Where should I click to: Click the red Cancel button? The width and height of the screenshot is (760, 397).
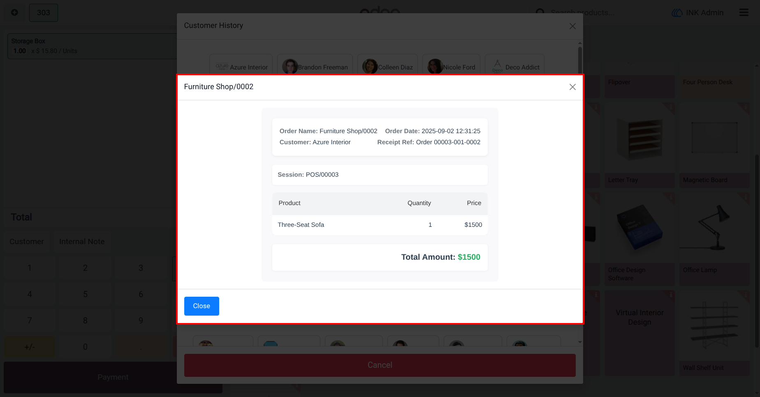coord(380,365)
